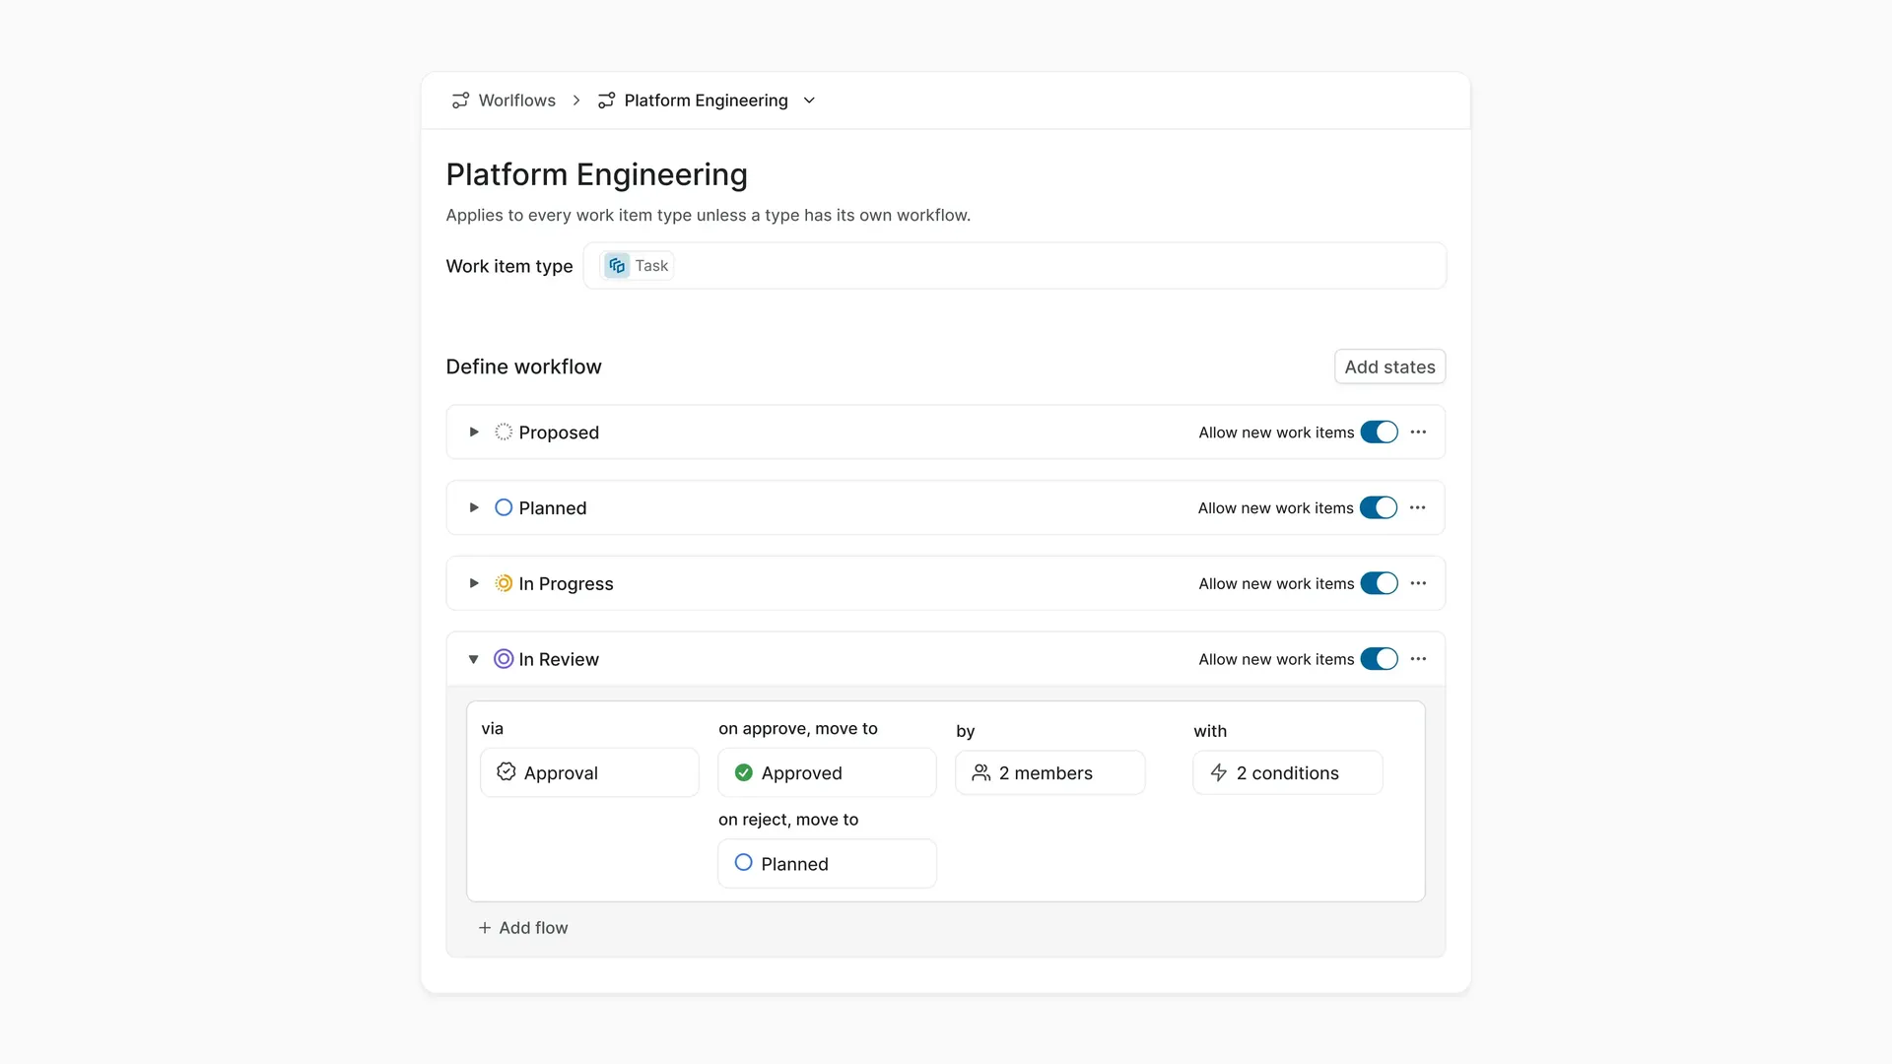Viewport: 1892px width, 1064px height.
Task: Open more options for In Progress state
Action: (1418, 583)
